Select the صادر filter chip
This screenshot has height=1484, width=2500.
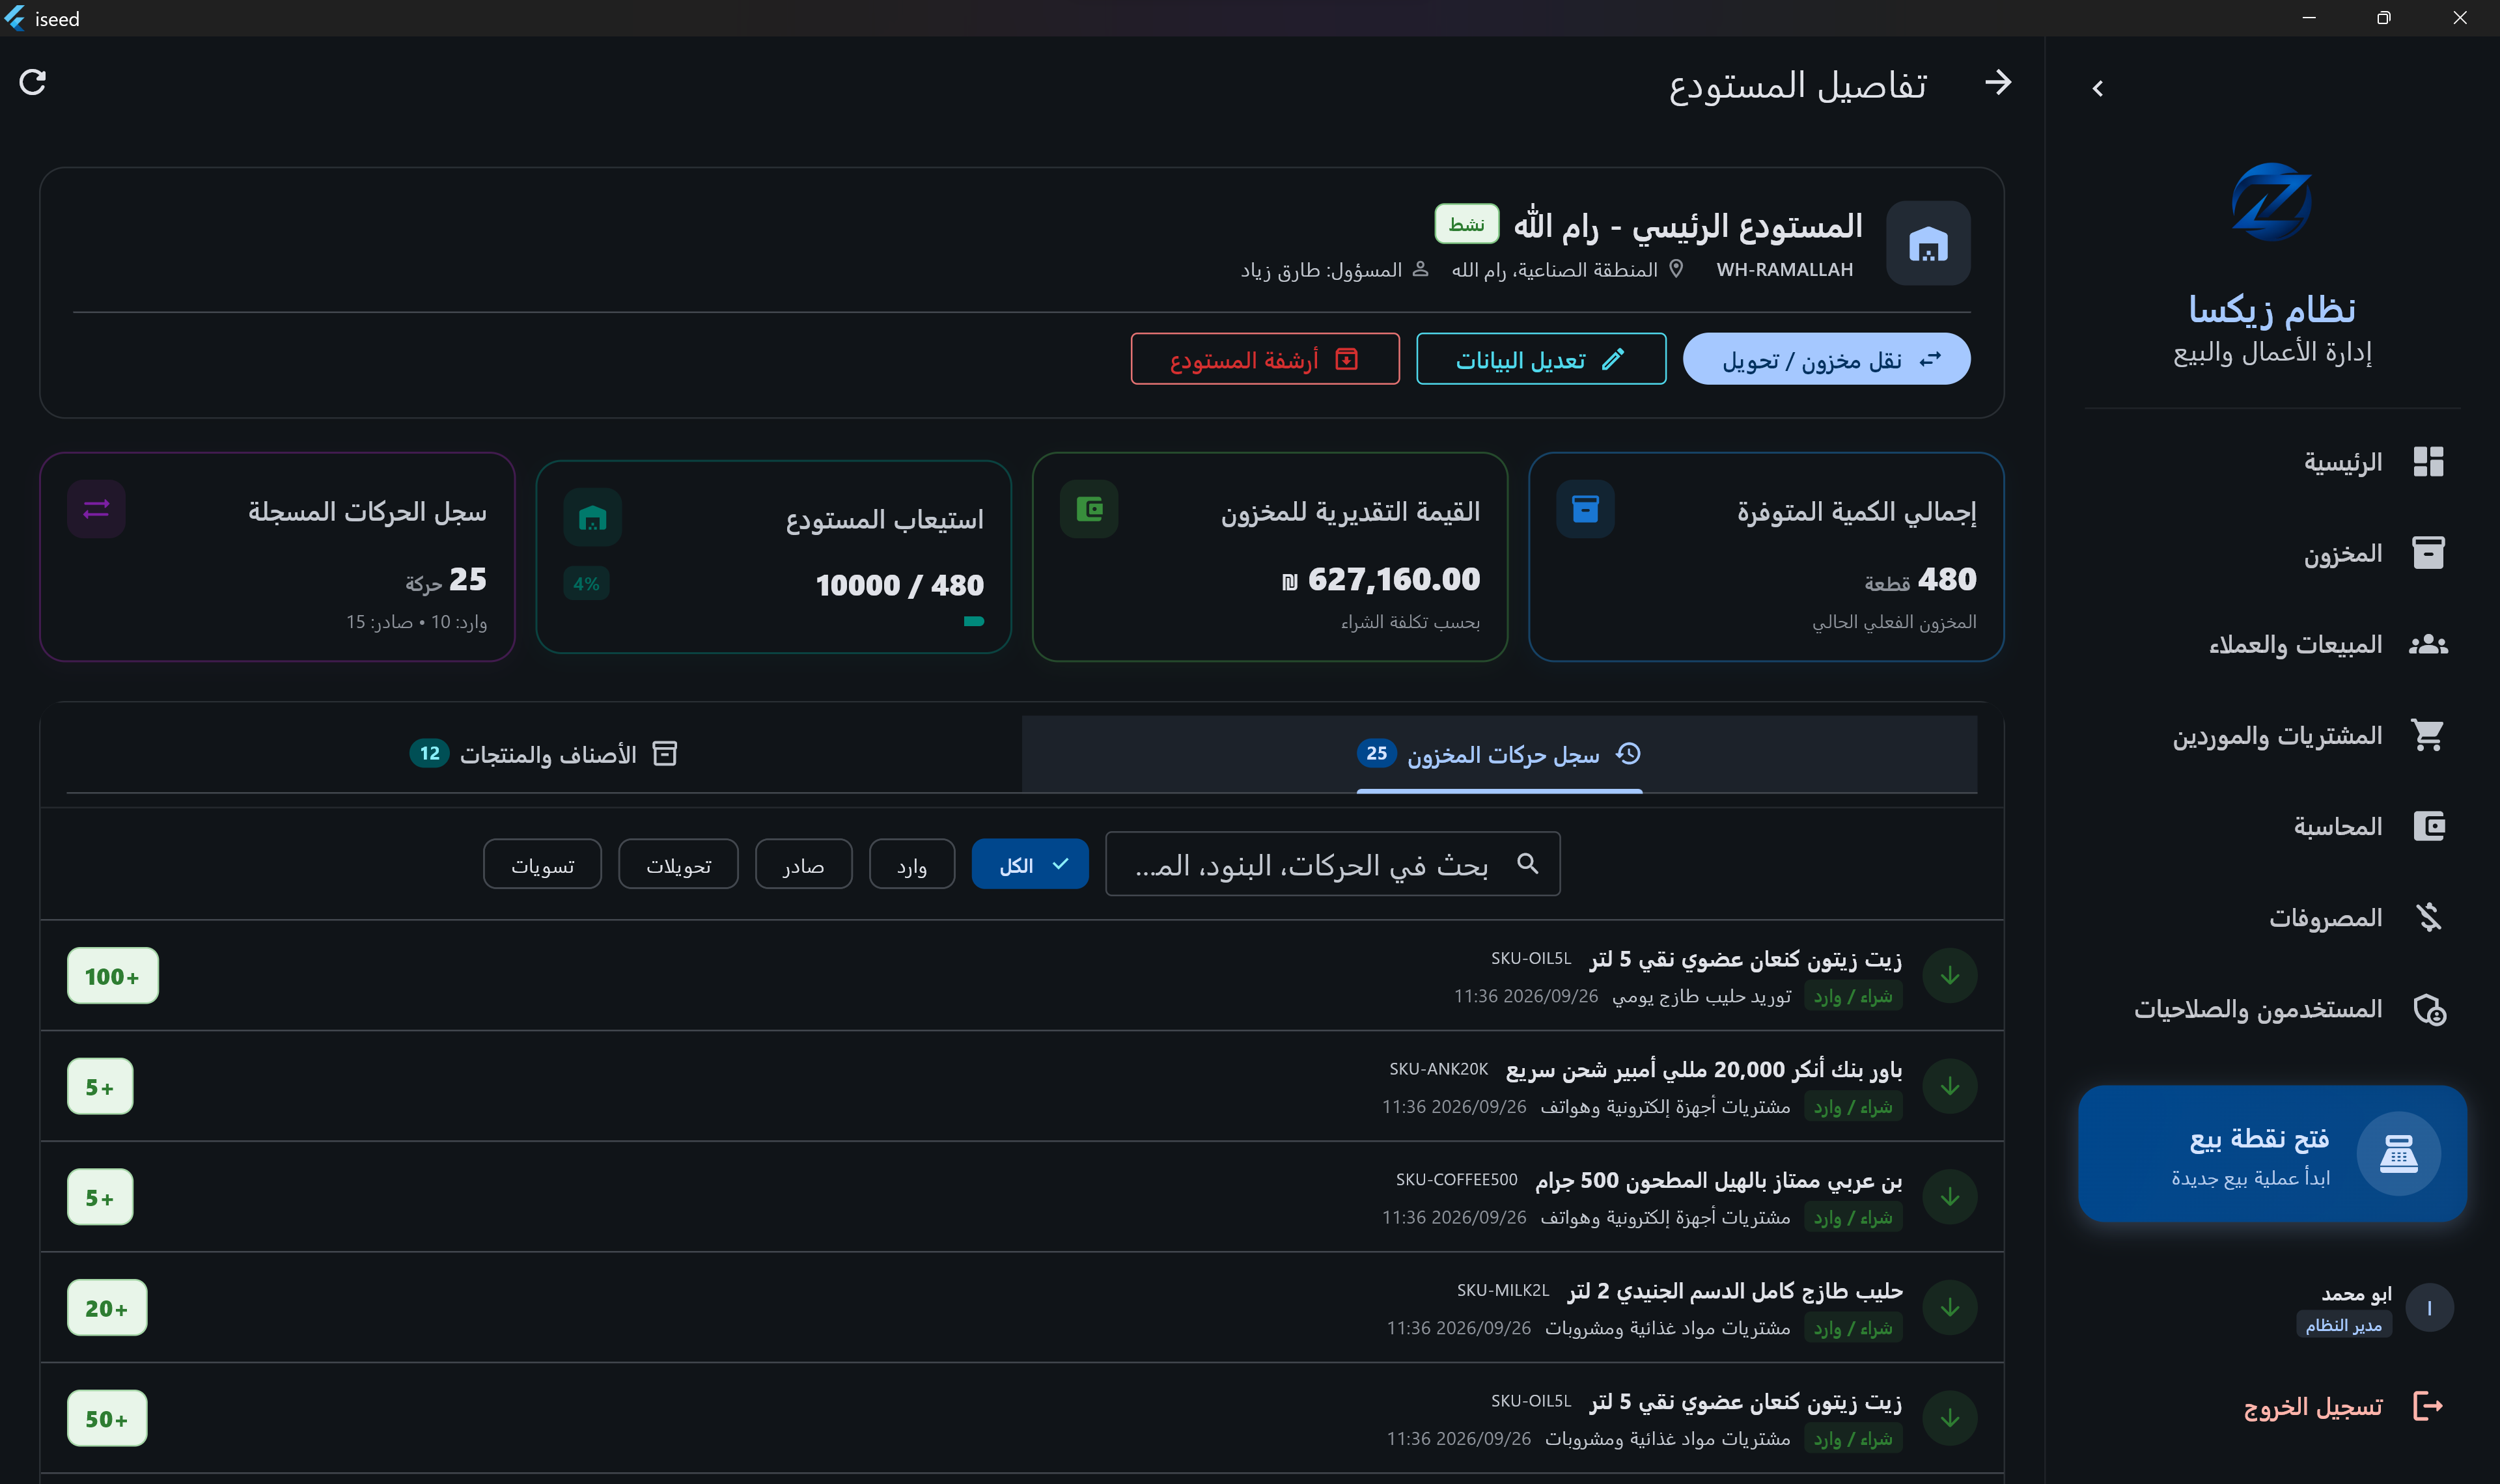(803, 864)
